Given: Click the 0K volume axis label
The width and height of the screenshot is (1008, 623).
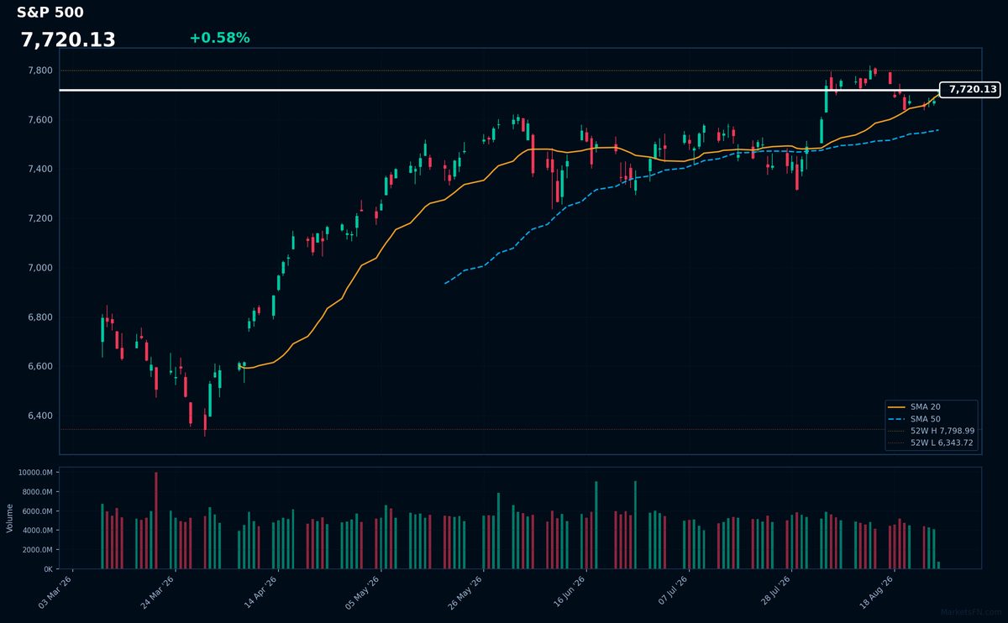Looking at the screenshot, I should [x=48, y=569].
